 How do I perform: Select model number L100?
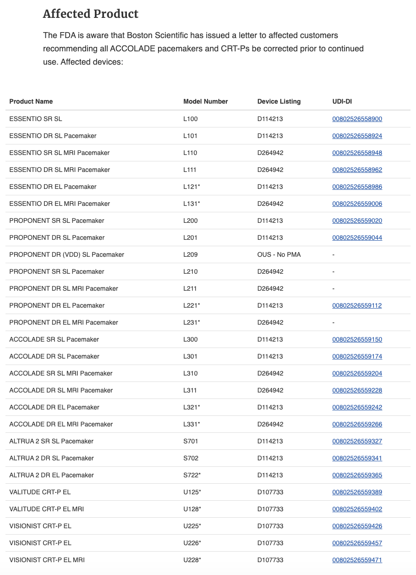pos(191,119)
